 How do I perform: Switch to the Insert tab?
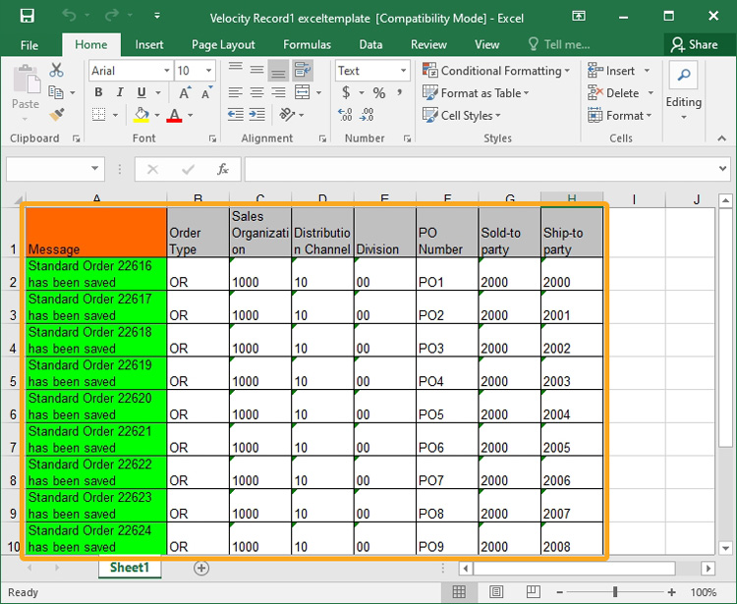tap(149, 45)
